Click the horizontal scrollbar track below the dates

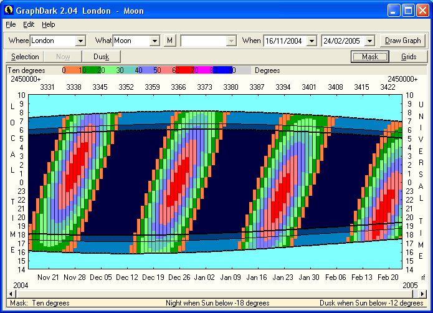coord(216,294)
